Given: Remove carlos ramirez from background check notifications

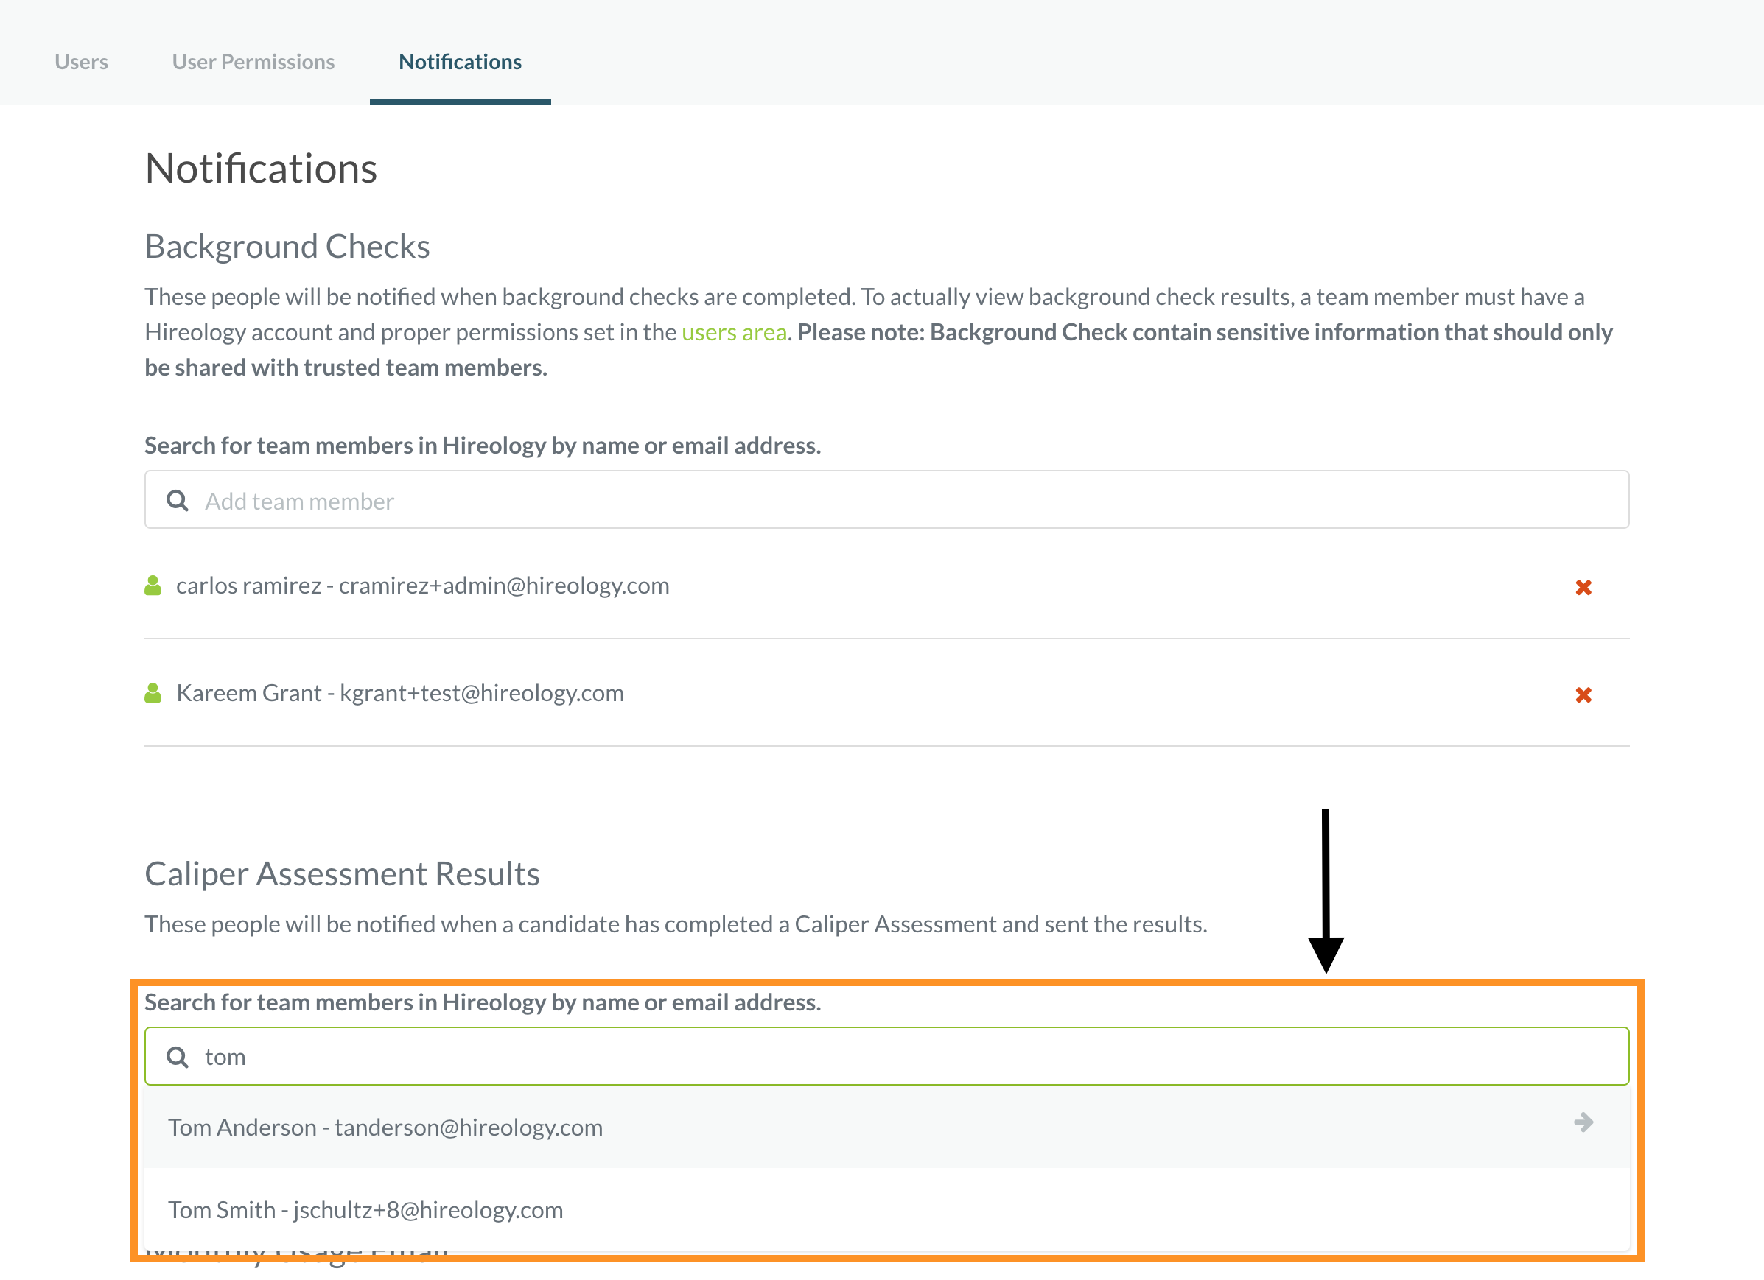Looking at the screenshot, I should 1583,588.
